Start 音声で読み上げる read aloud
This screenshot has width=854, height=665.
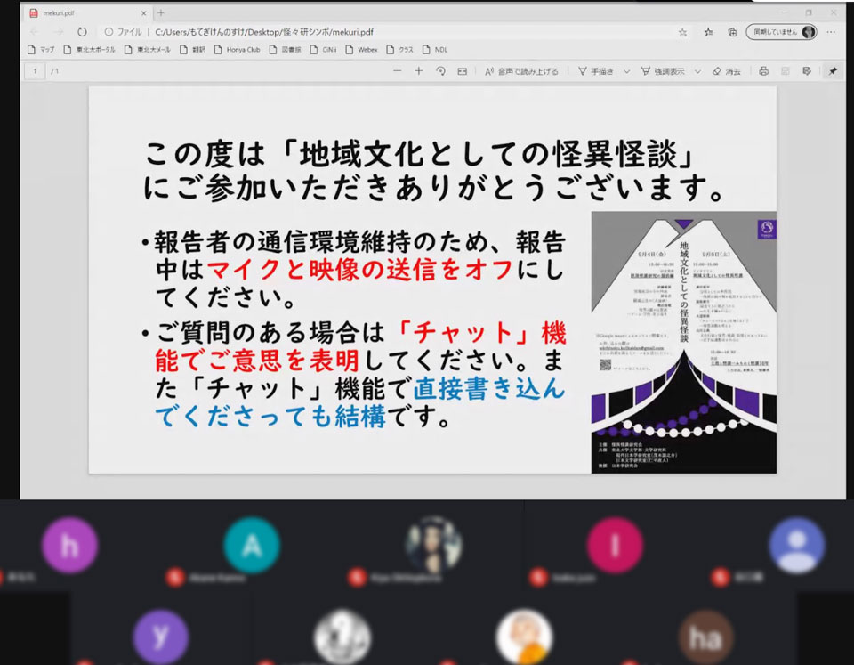coord(521,71)
